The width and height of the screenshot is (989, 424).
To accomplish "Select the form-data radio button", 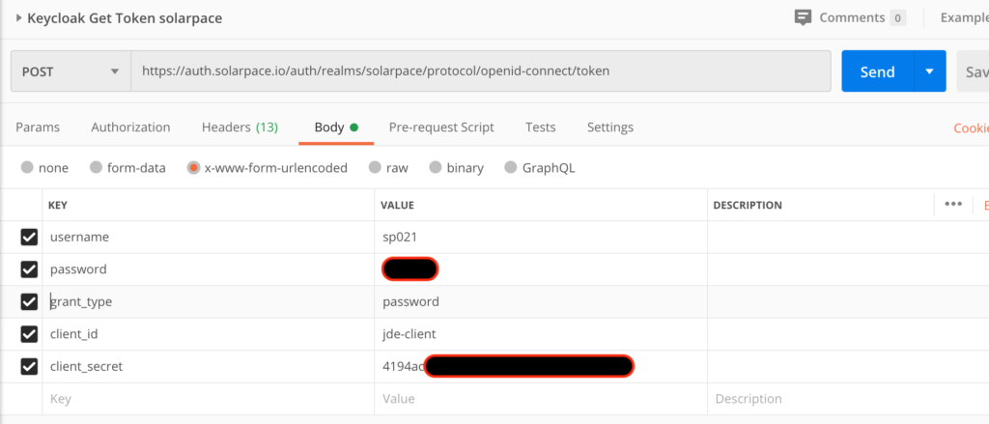I will click(x=96, y=168).
